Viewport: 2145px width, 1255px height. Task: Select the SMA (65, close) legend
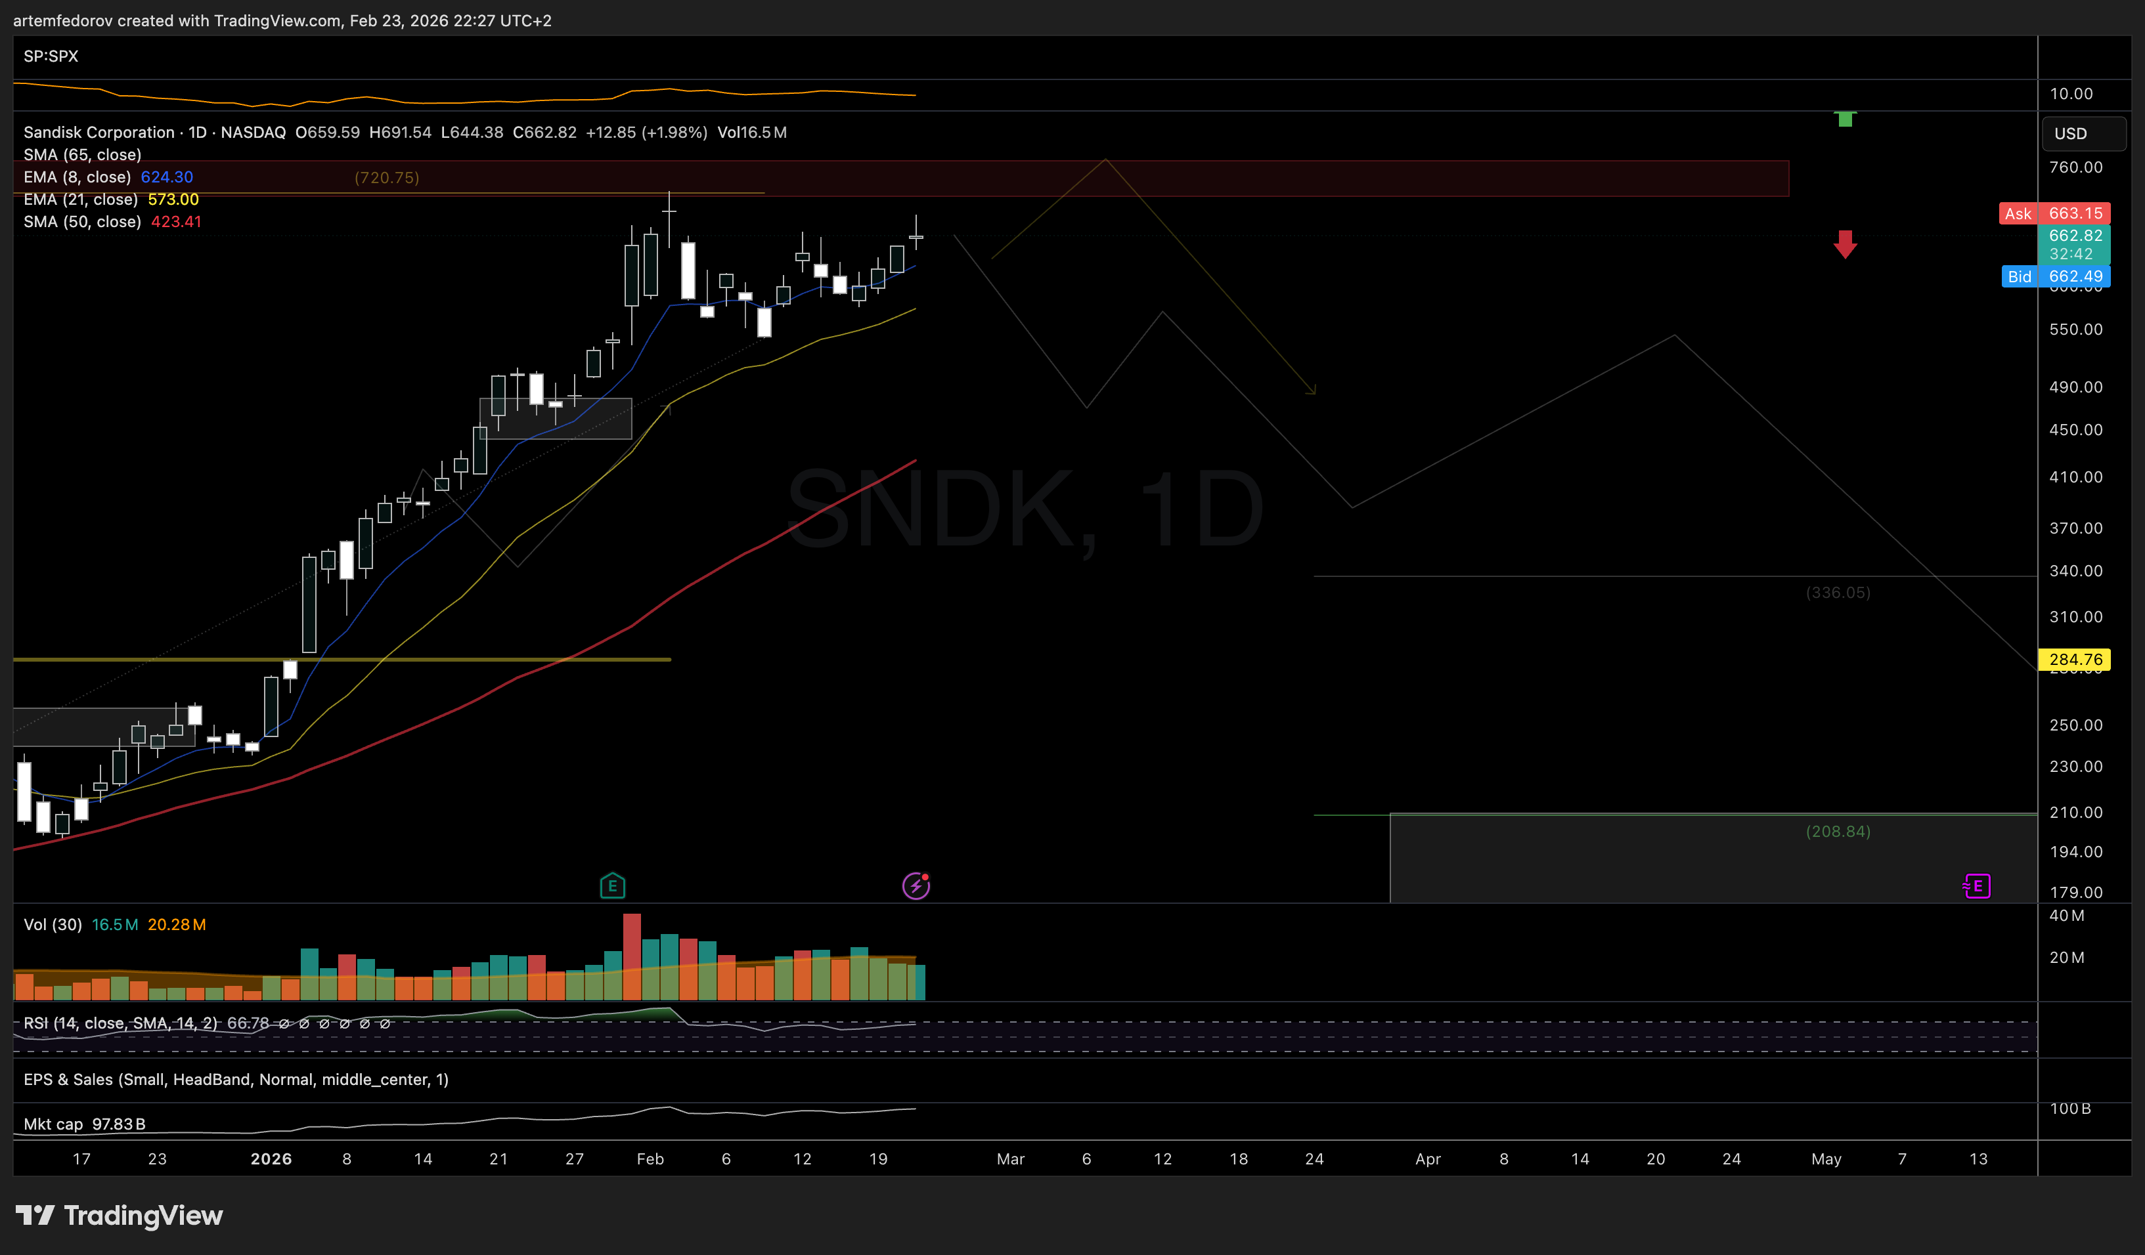pos(83,155)
